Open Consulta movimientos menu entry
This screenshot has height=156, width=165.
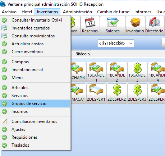[x=35, y=36]
